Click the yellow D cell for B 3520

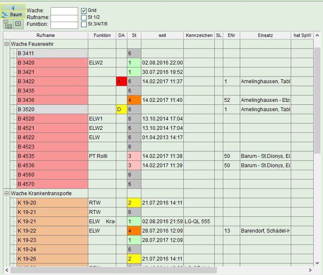(121, 109)
